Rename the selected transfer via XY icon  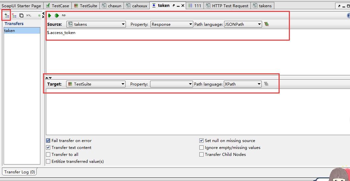point(29,16)
